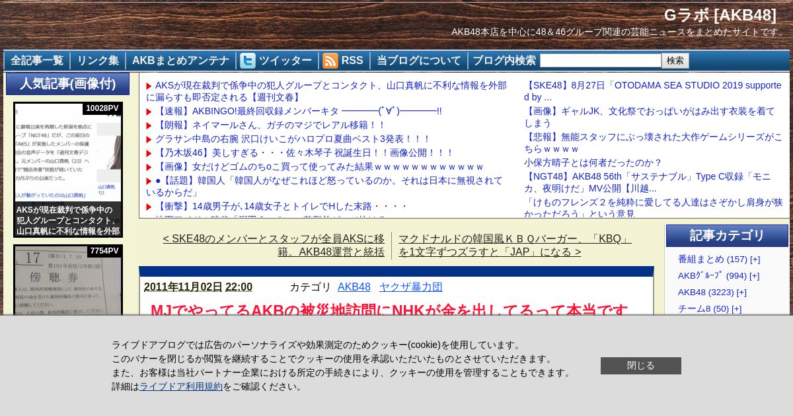The width and height of the screenshot is (793, 416).
Task: Go to previous article about SKE48のメンバー
Action: click(274, 245)
